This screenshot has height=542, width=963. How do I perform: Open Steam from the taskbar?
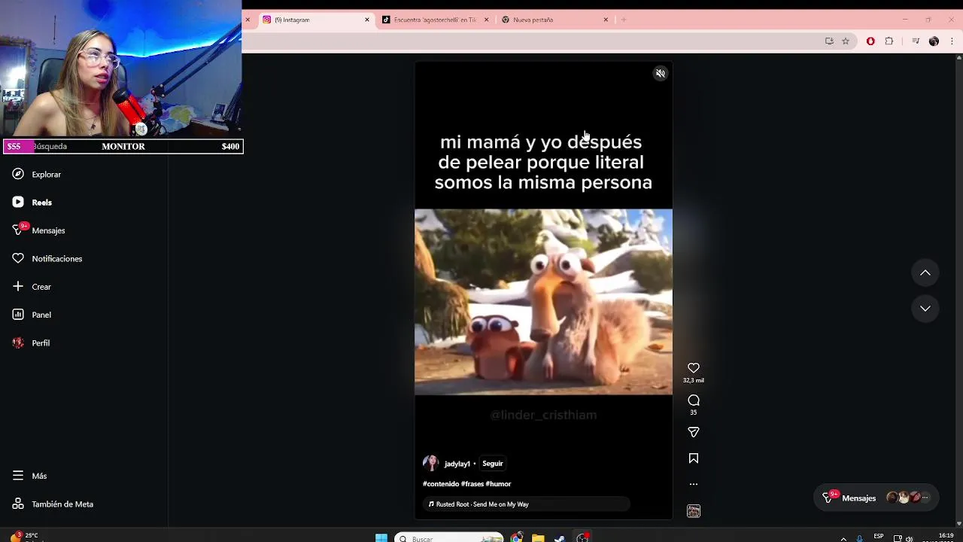pos(560,537)
